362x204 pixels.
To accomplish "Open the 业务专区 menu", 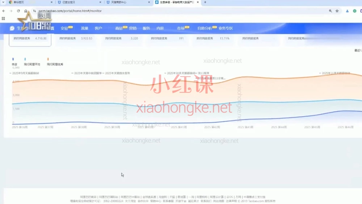I will click(226, 28).
